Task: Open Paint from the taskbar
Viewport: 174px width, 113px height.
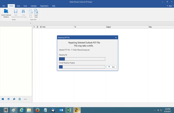Action: pos(14,110)
